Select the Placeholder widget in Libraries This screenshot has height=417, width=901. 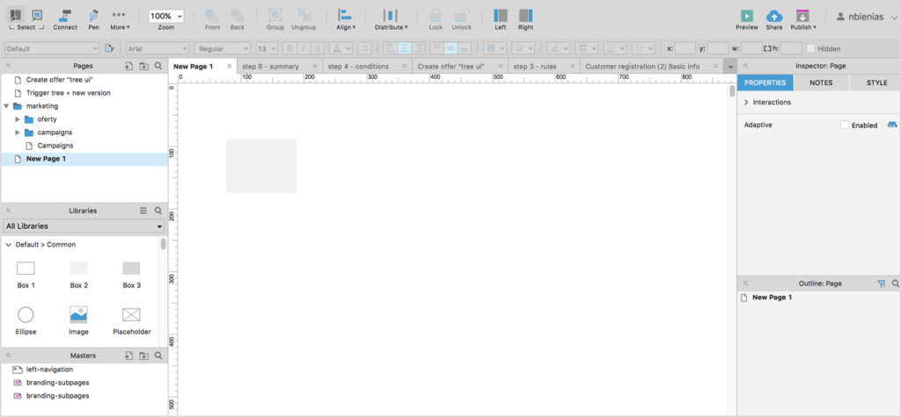[132, 320]
